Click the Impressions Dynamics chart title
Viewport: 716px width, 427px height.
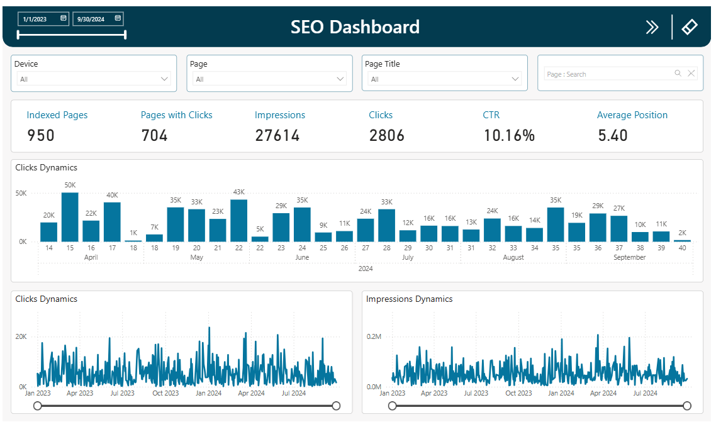pos(409,299)
